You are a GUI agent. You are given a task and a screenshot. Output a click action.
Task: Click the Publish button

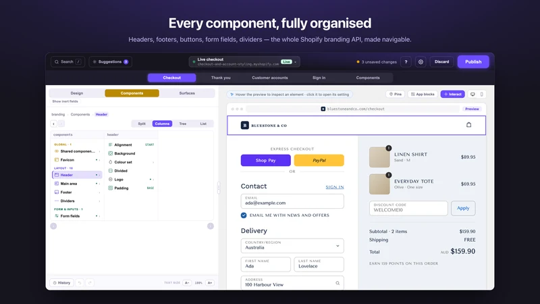click(x=473, y=61)
